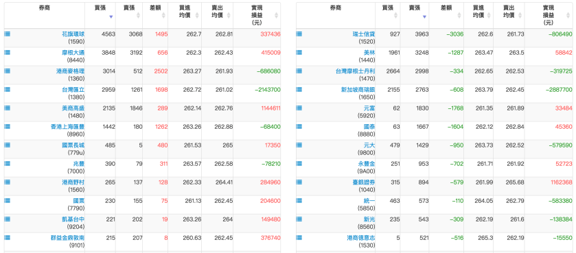Click 券商 header in right table
576x253 pixels.
[x=336, y=8]
